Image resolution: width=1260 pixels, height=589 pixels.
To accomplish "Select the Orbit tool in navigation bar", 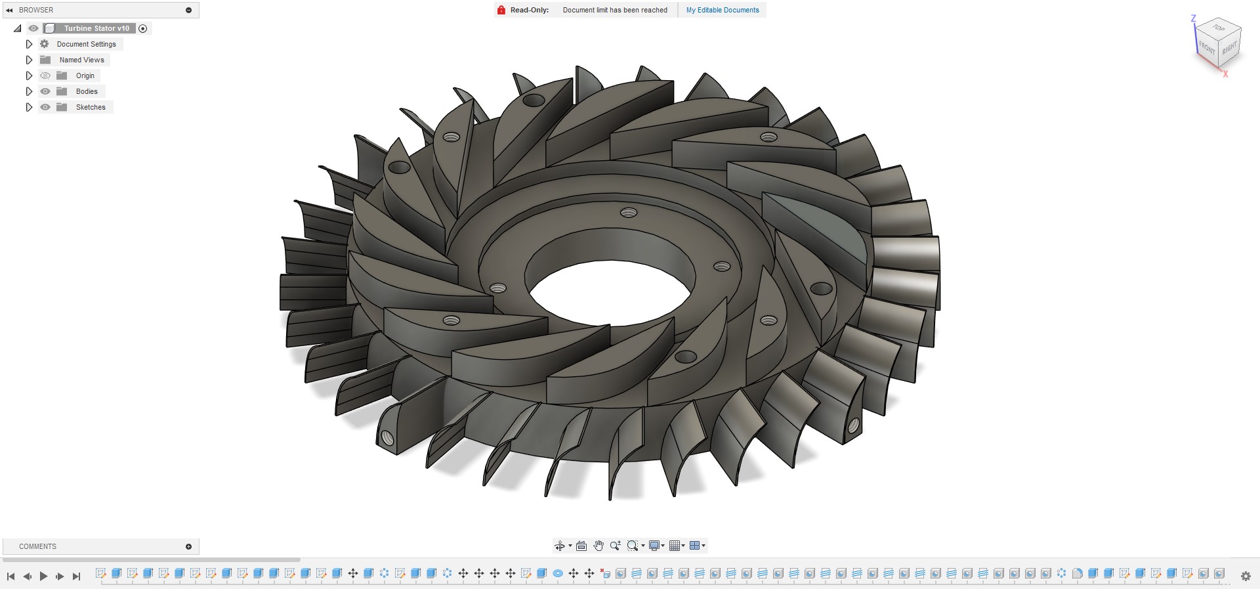I will [559, 546].
